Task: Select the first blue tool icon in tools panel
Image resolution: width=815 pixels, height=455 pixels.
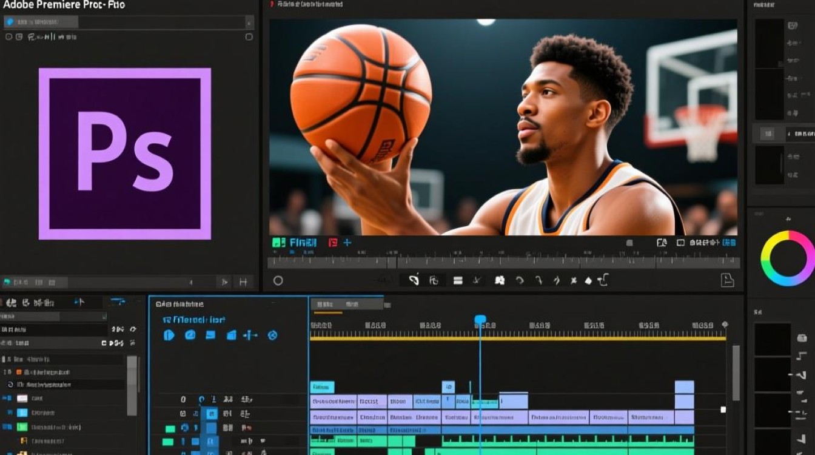Action: (169, 335)
